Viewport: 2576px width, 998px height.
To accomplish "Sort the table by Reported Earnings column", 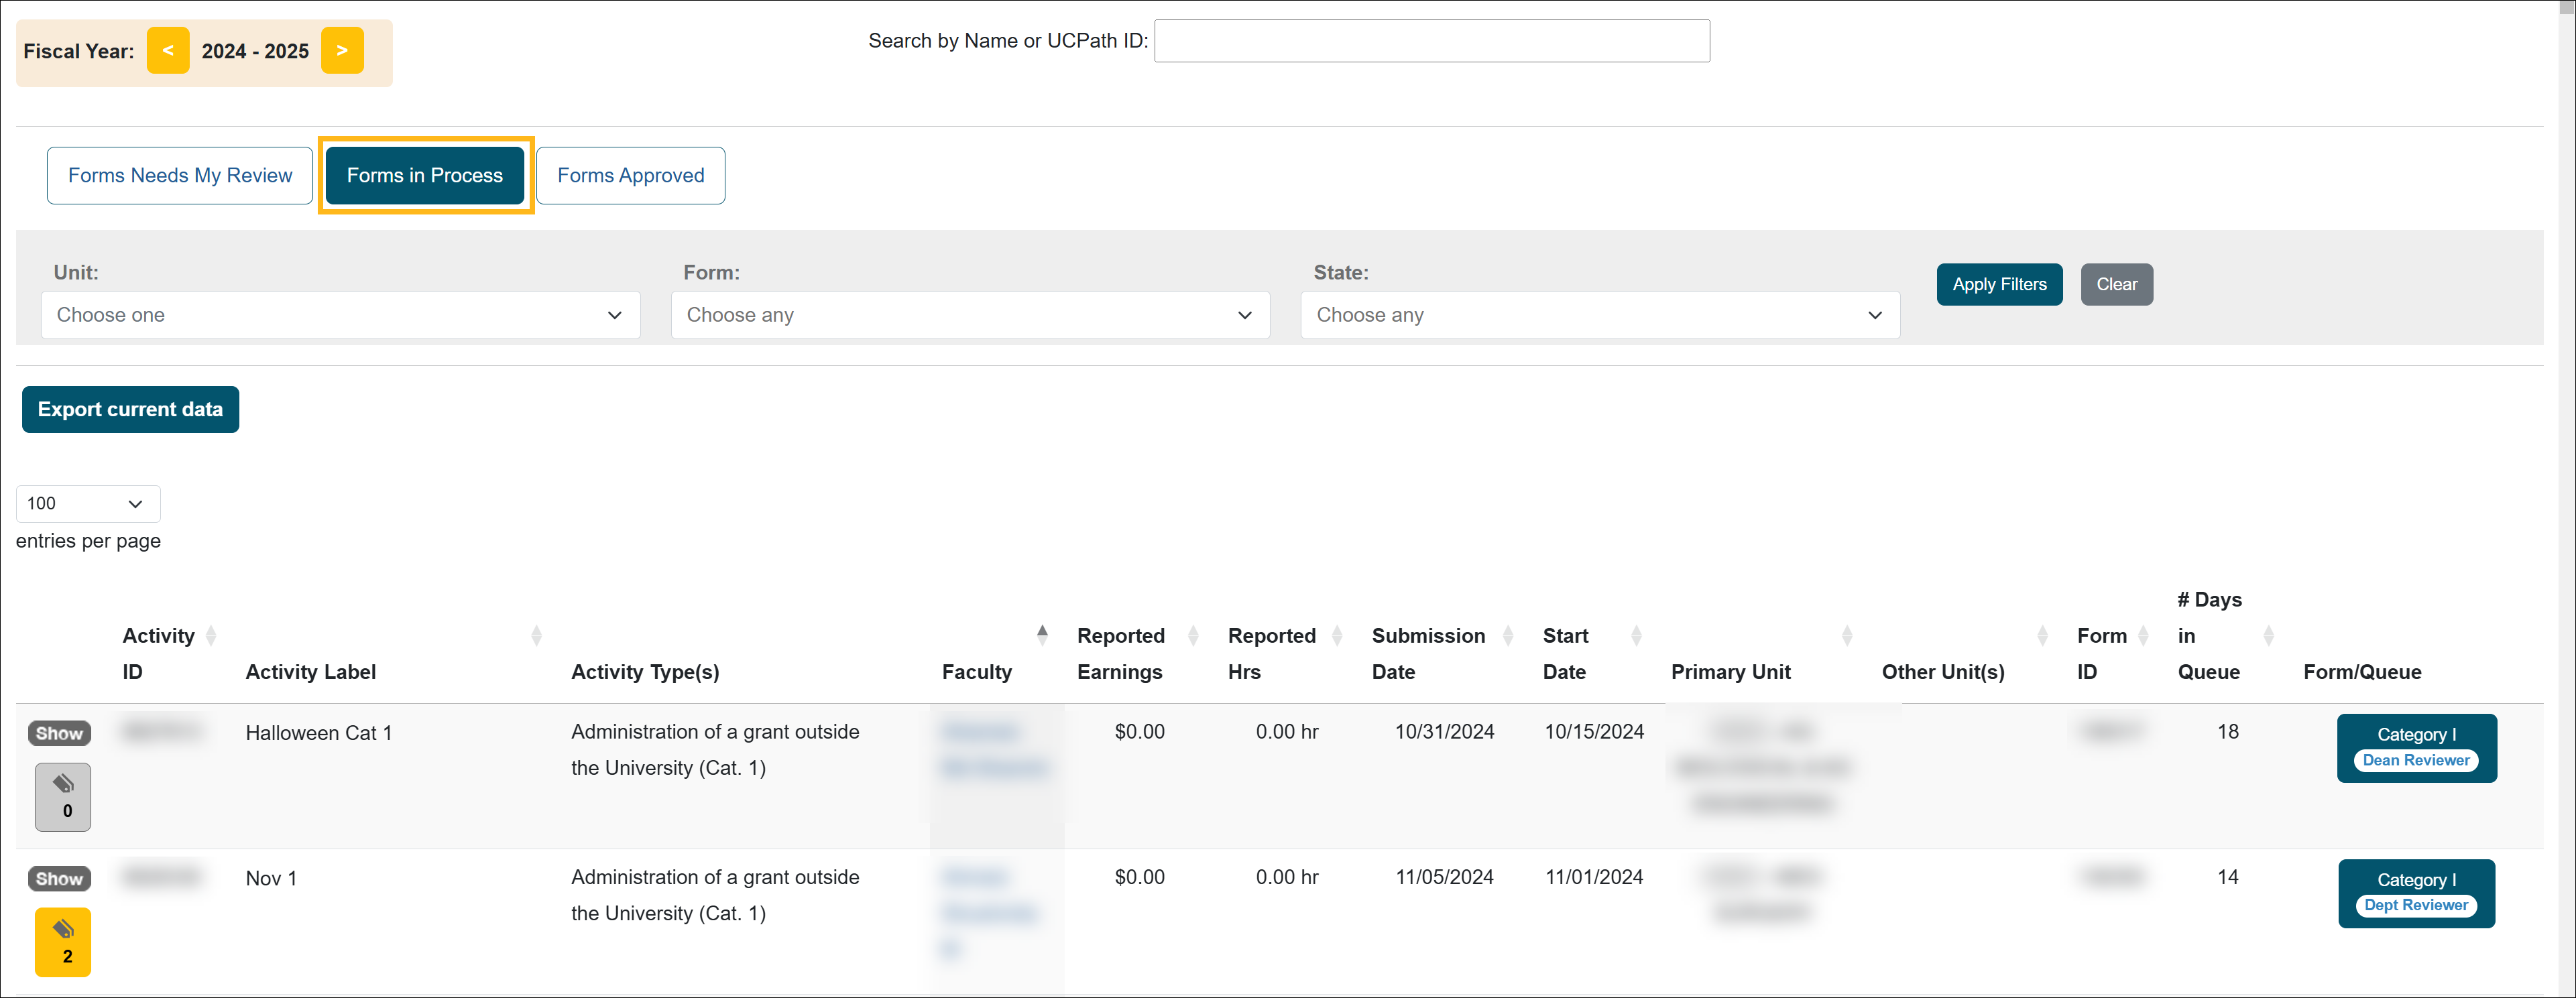I will (1193, 635).
